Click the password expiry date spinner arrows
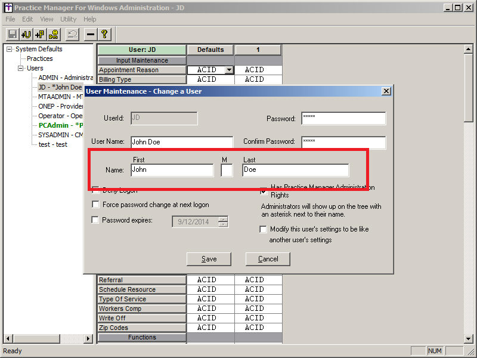 [x=223, y=221]
